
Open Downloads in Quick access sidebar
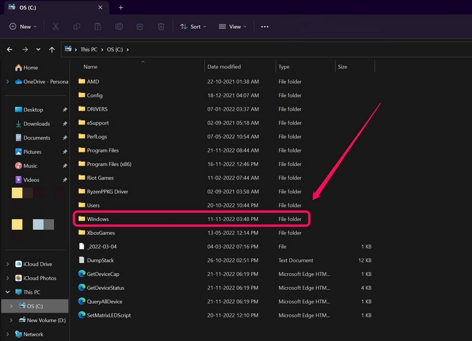click(37, 124)
